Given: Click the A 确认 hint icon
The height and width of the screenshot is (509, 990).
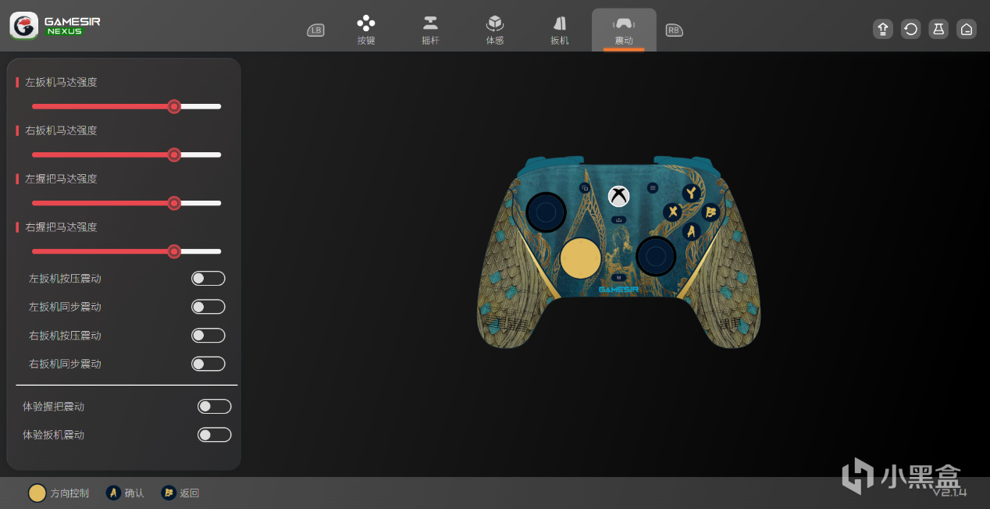Looking at the screenshot, I should point(113,493).
